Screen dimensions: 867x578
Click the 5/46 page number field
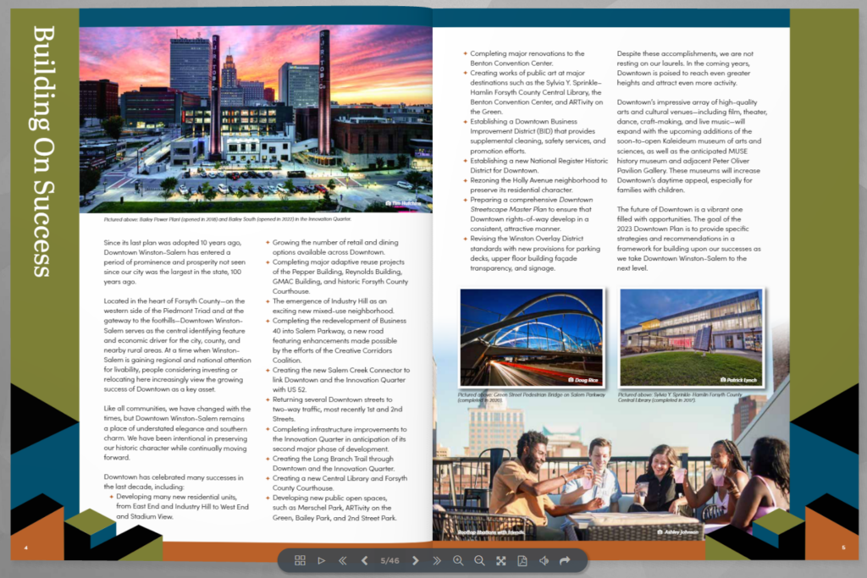pos(389,560)
